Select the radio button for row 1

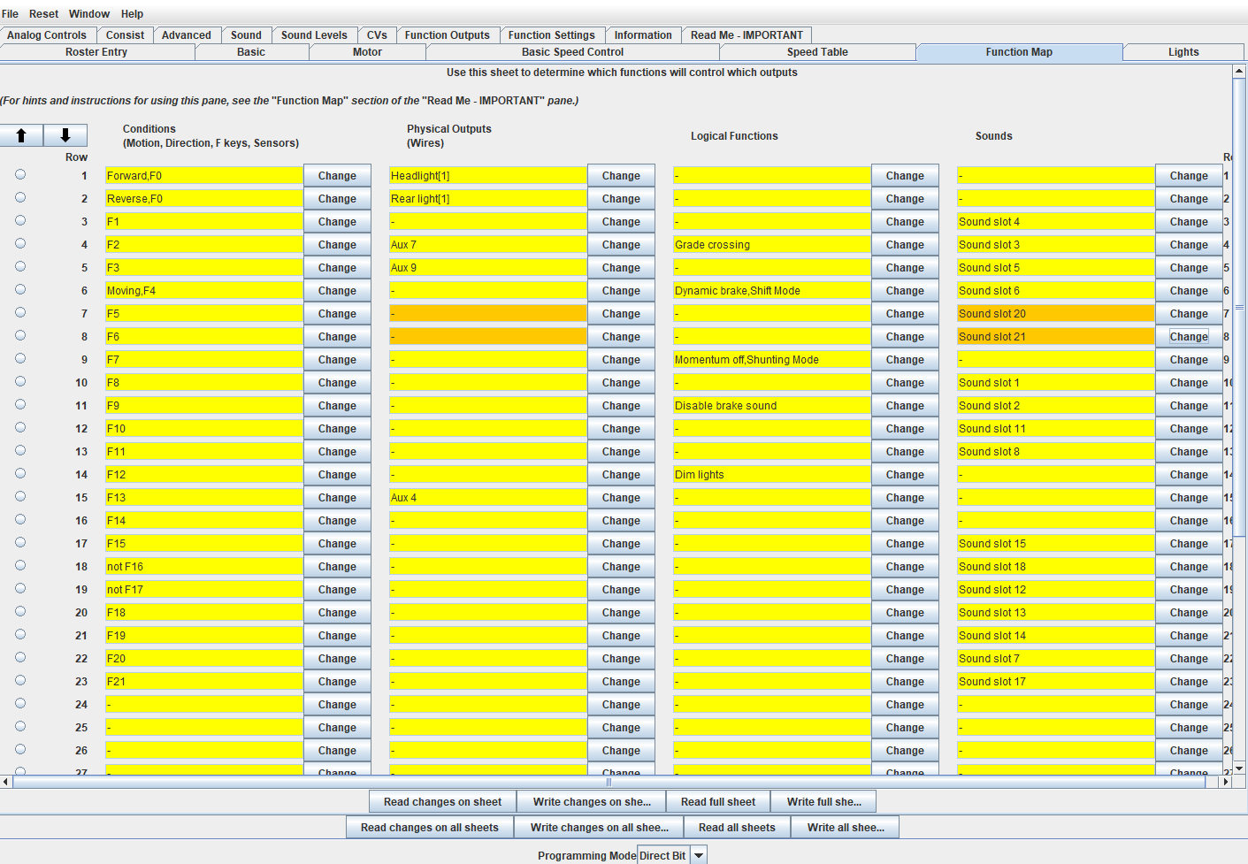20,175
